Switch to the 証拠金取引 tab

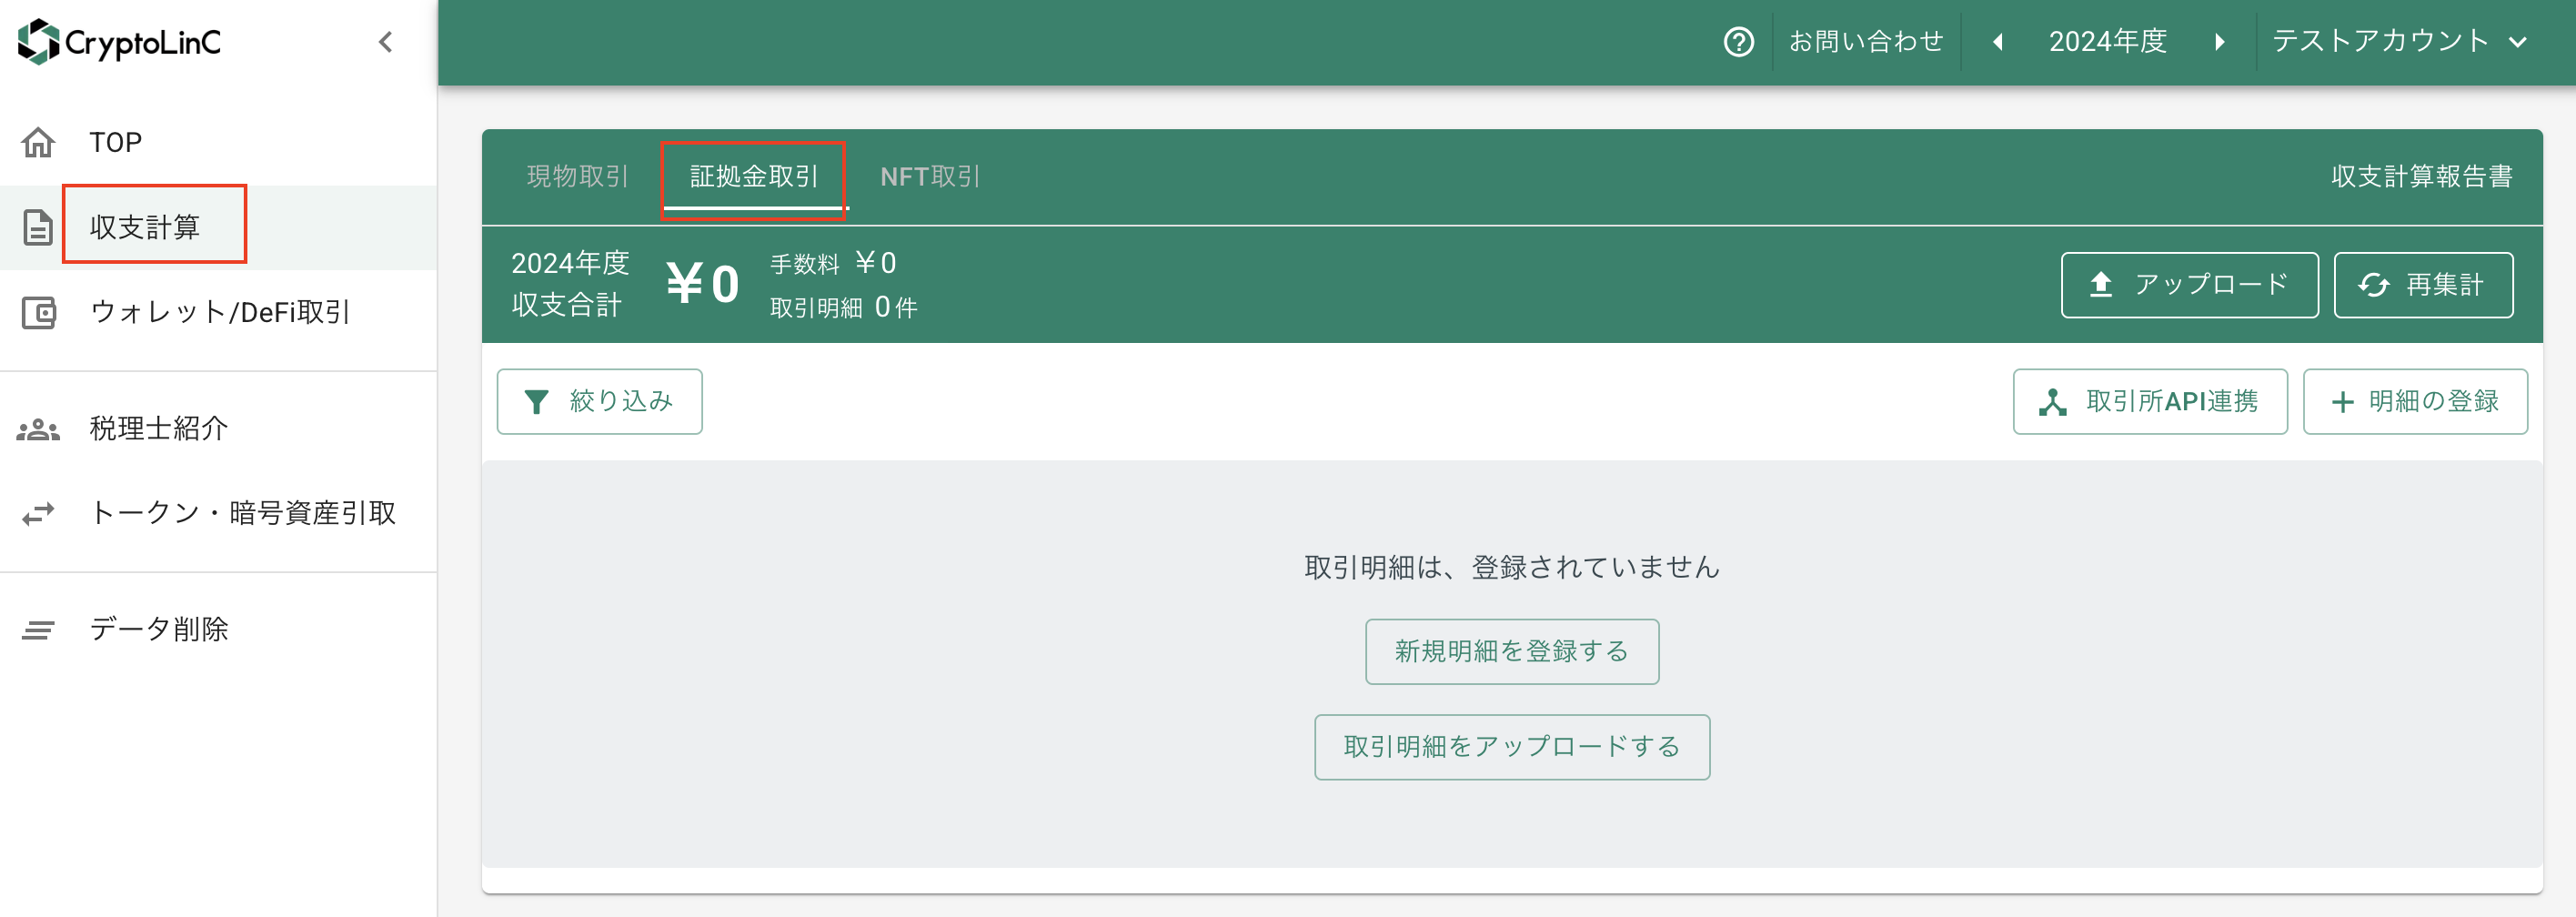tap(754, 176)
